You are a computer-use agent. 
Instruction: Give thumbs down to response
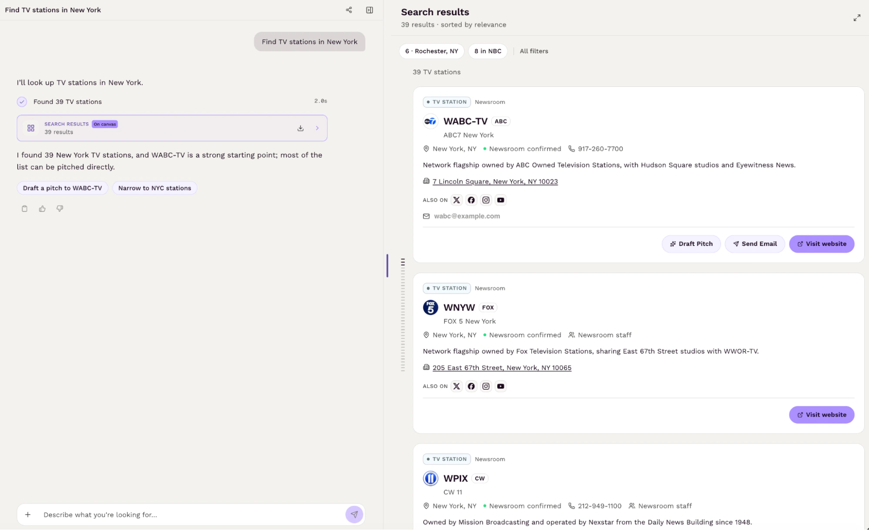60,209
